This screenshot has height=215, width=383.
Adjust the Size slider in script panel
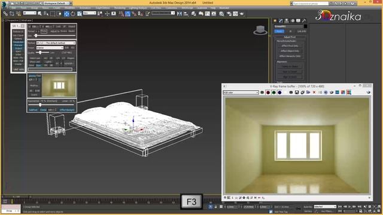click(36, 36)
